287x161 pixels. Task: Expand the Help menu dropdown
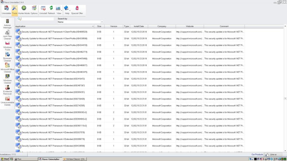pos(70,11)
